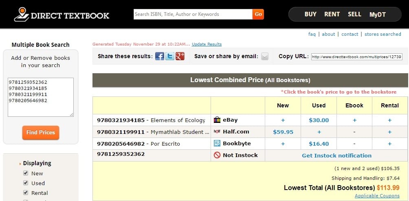Share results on Twitter
The image size is (409, 201).
[x=170, y=56]
